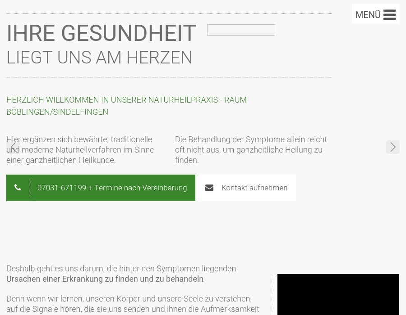
Task: Click the sentence 'Deshalb geht es uns darum'
Action: pos(121,269)
